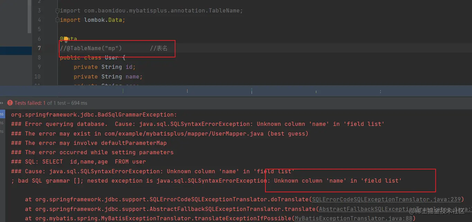Viewport: 472px width, 222px height.
Task: Open AbstractFallbackSQLExceptionTranslator stack trace link
Action: [395, 209]
